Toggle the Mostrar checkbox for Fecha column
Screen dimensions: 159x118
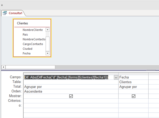(x=134, y=96)
